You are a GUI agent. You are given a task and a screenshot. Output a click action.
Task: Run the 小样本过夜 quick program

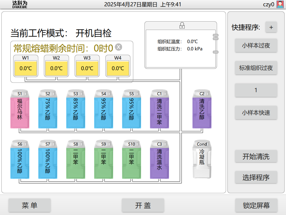click(256, 45)
